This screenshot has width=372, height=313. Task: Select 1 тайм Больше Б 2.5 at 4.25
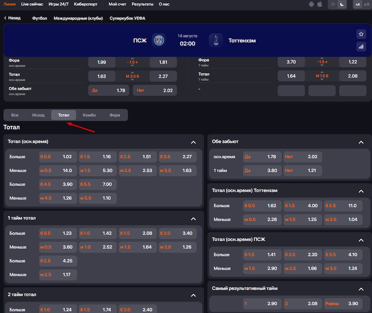58,261
